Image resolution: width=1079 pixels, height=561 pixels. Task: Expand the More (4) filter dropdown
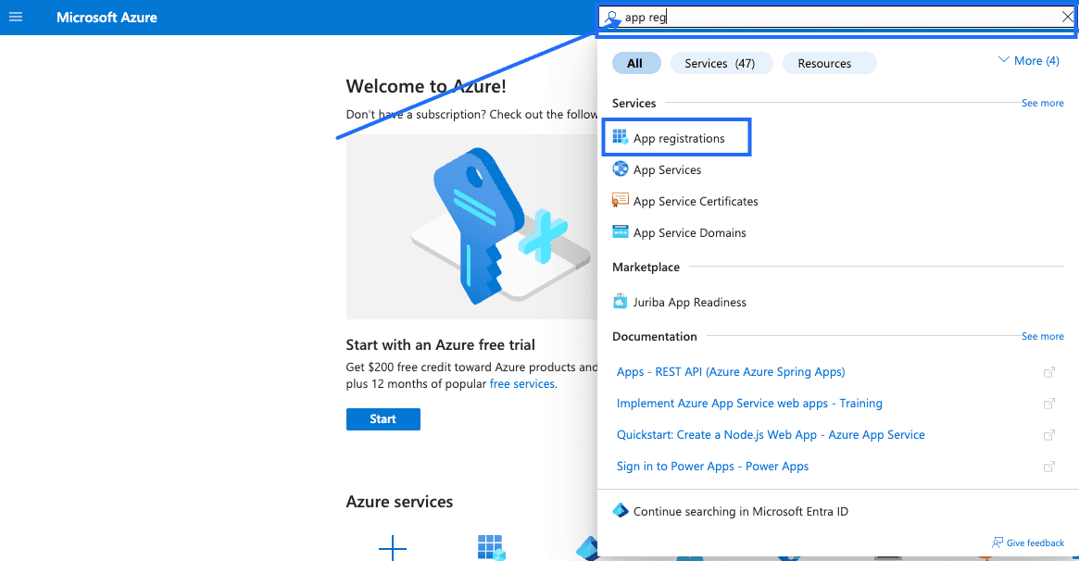(1028, 61)
